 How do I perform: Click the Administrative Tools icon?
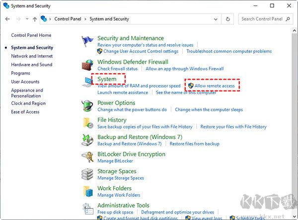88,208
